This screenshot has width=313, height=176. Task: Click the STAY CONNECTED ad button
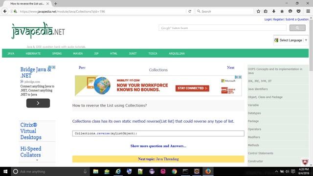point(192,88)
